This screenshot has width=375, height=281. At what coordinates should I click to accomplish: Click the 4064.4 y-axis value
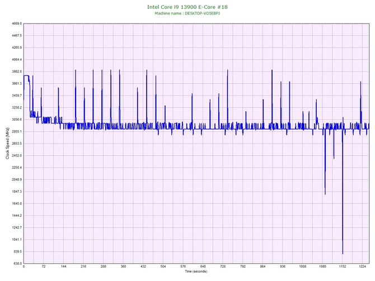coord(17,59)
